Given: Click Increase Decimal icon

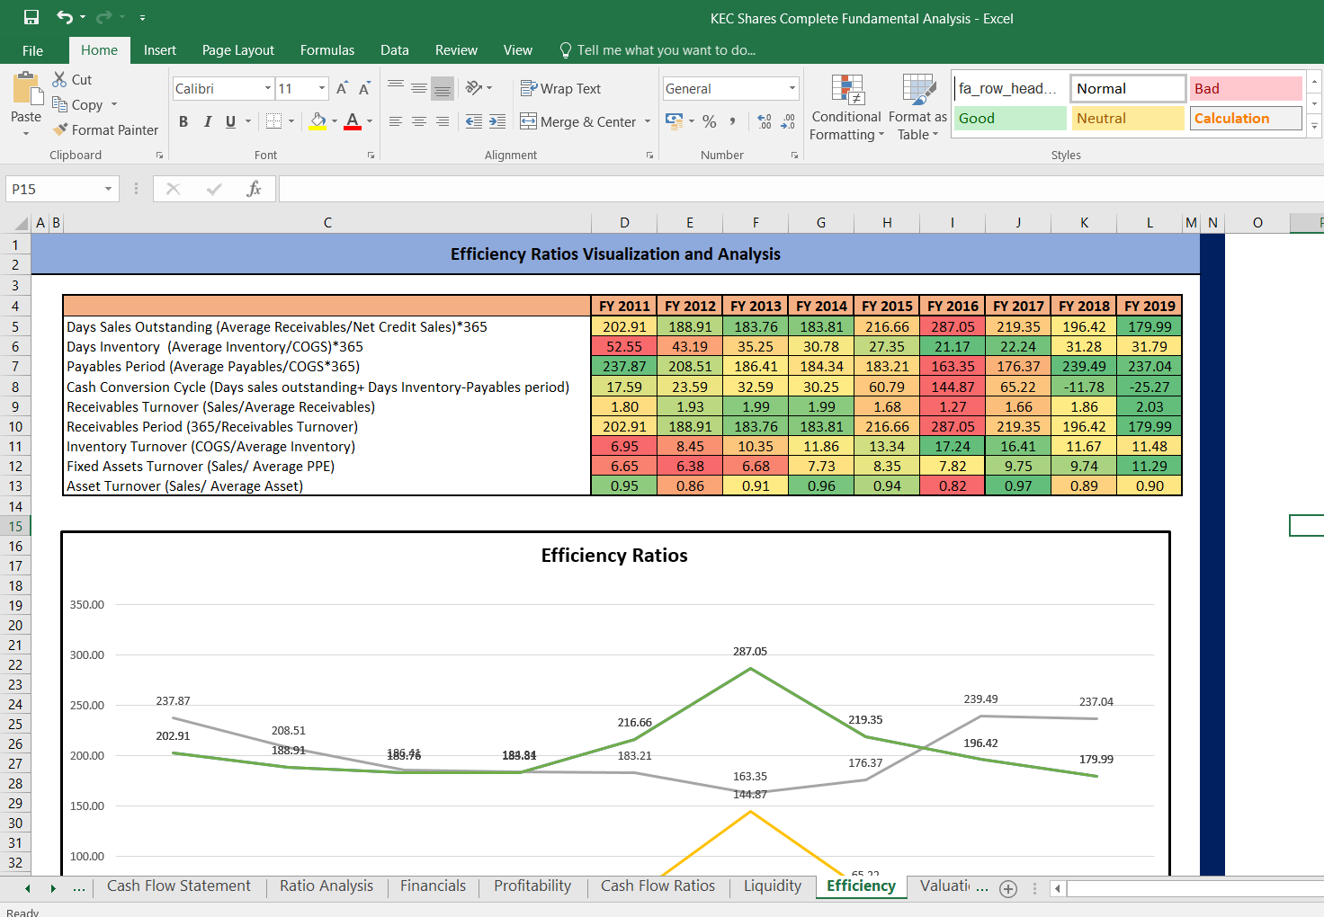Looking at the screenshot, I should pyautogui.click(x=765, y=121).
